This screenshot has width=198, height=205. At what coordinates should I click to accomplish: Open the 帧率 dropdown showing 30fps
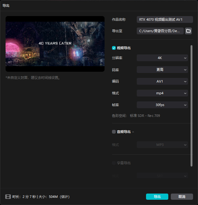tap(162, 105)
